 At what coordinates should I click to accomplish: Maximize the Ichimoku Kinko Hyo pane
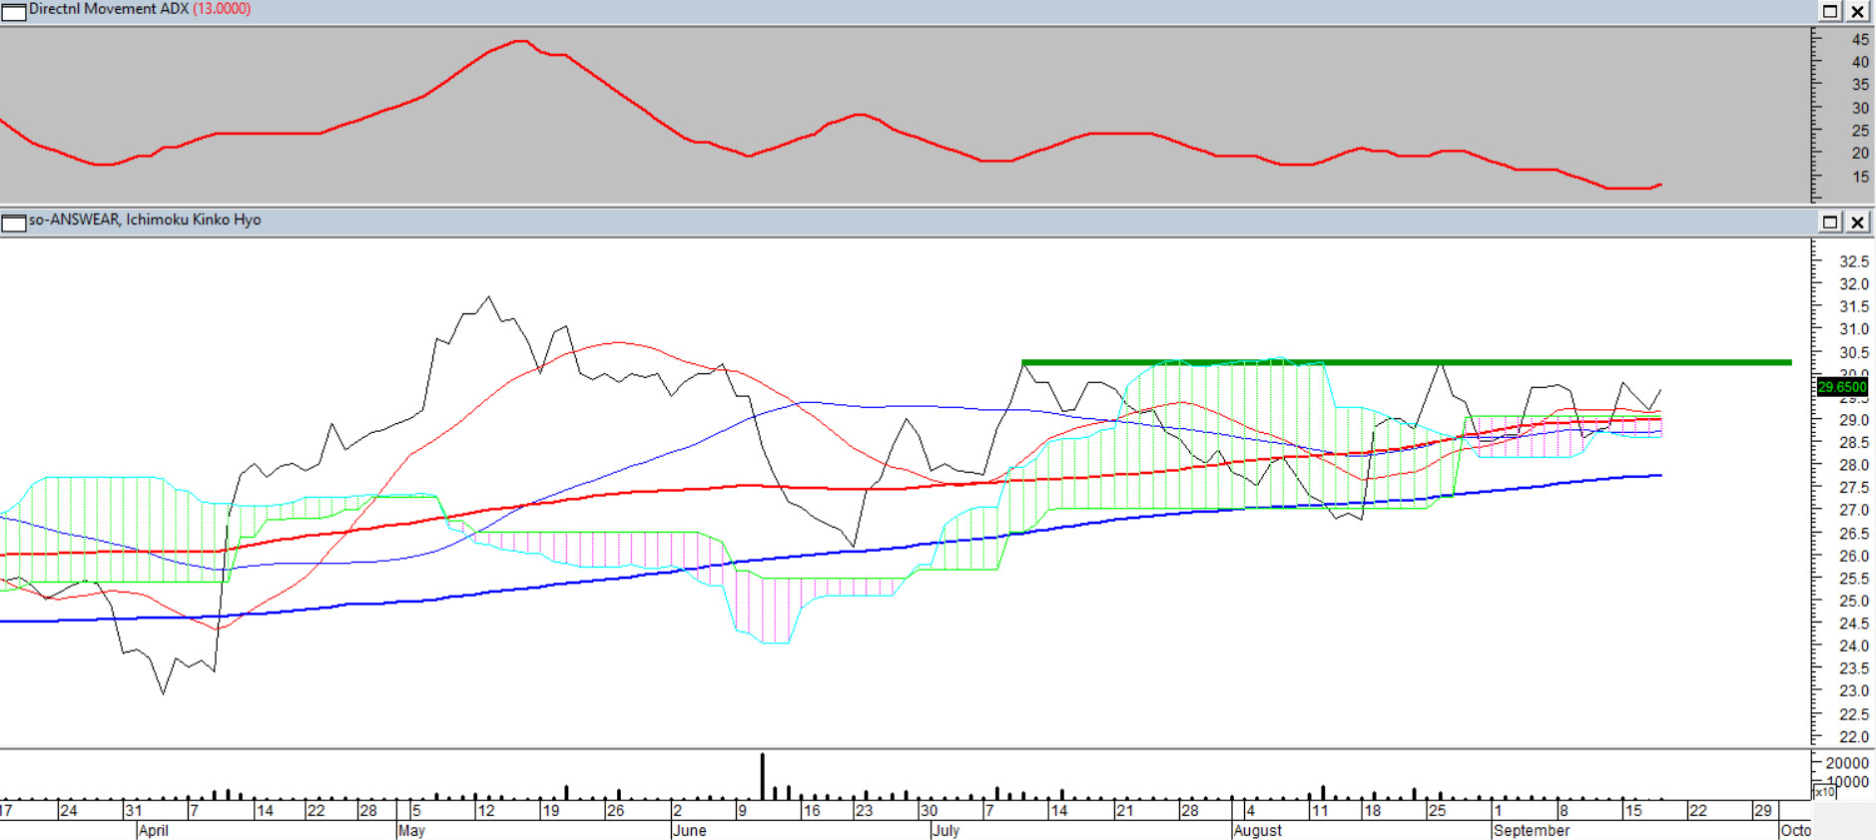tap(1830, 222)
